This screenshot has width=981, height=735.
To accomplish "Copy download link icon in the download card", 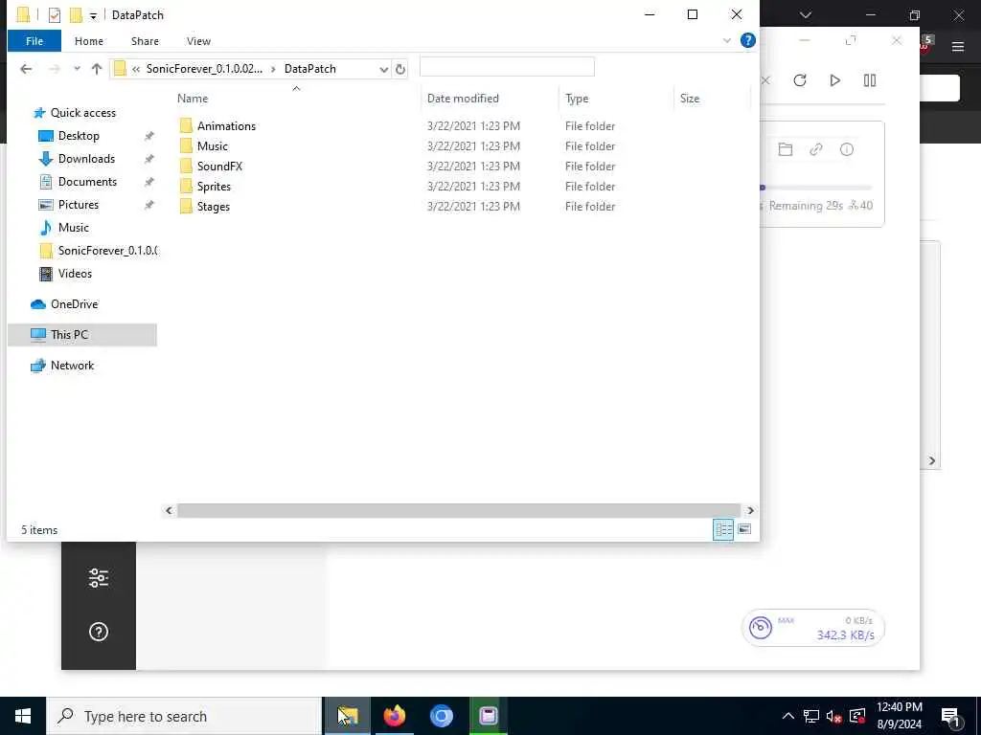I will pyautogui.click(x=816, y=149).
